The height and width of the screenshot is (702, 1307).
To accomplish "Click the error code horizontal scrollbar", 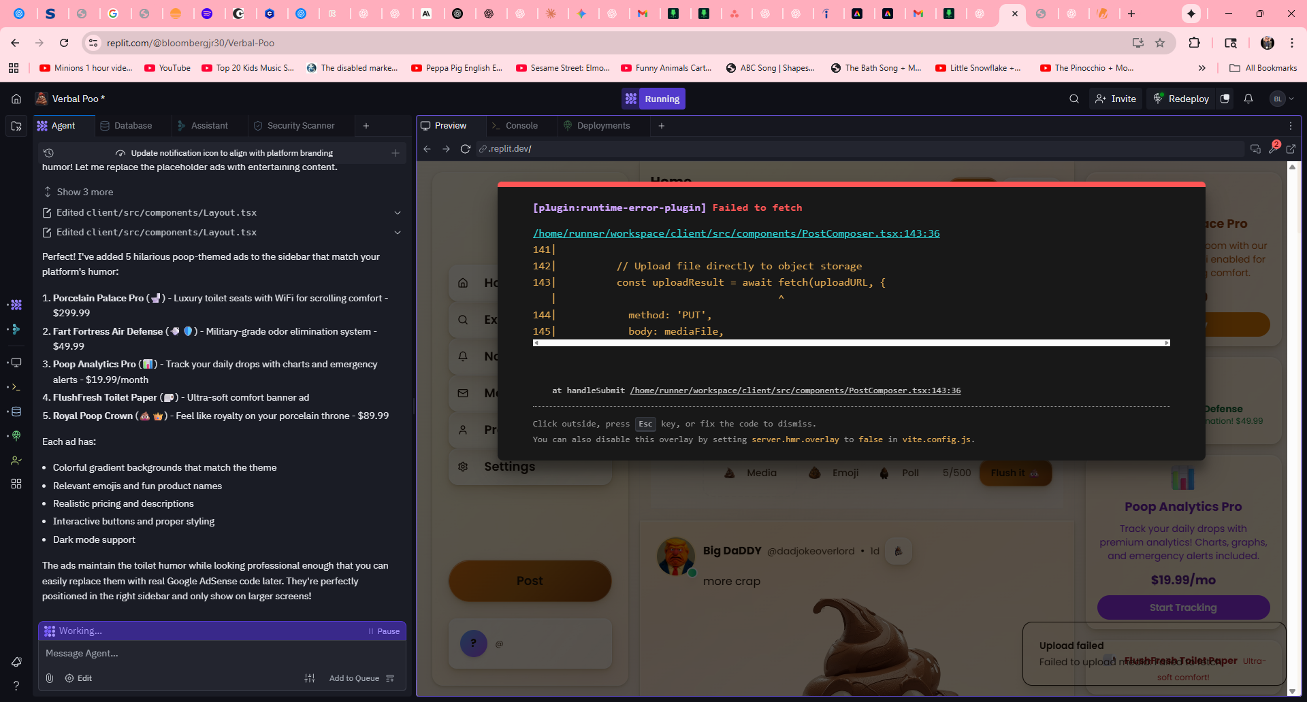I will click(x=851, y=343).
